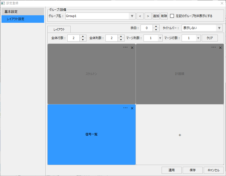226x176 pixels.
Task: Click the 適用 button
Action: coord(171,170)
